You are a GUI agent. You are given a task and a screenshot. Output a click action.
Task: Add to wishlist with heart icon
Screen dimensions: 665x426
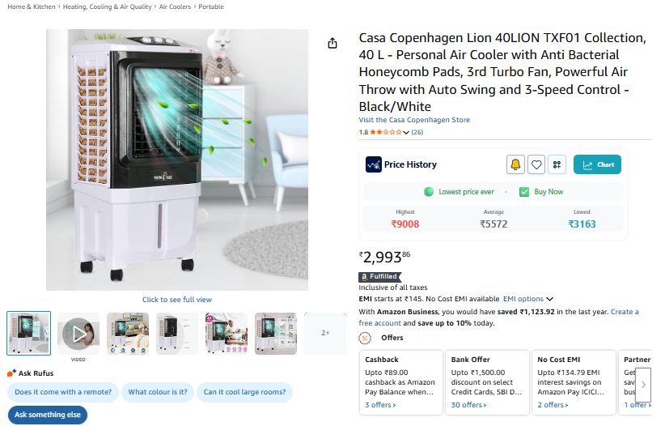[x=536, y=164]
